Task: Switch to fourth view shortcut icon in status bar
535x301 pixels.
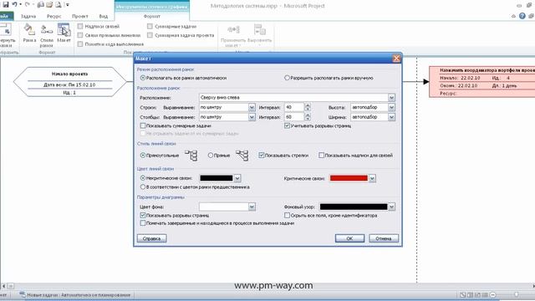Action: coord(485,295)
